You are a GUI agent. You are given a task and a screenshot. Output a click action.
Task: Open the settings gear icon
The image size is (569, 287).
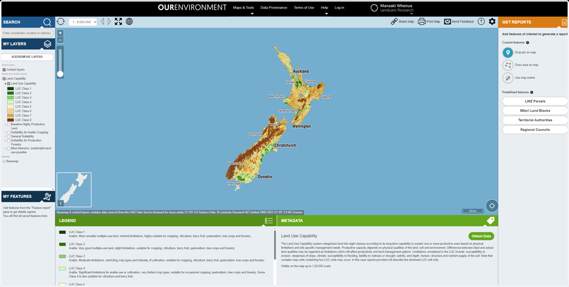[x=492, y=21]
